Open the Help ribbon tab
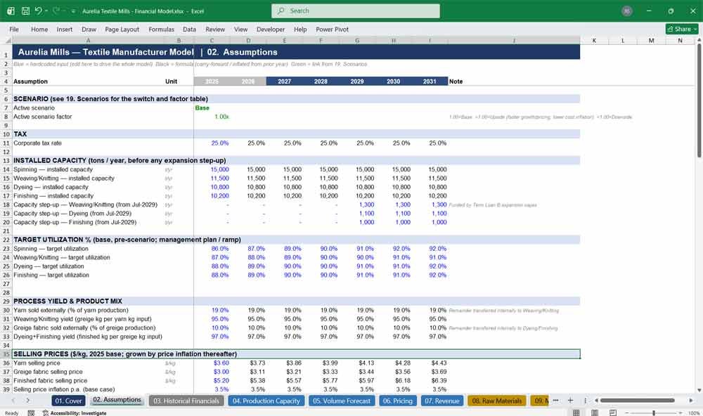This screenshot has height=416, width=703. click(300, 29)
